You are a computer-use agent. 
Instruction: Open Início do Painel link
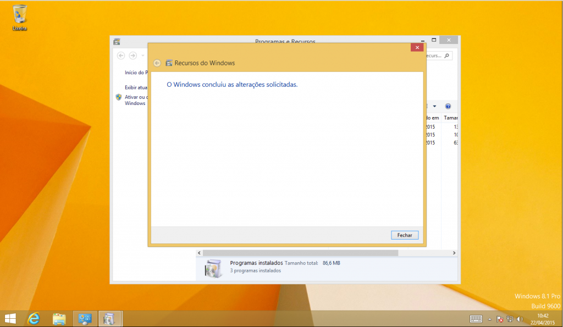pos(136,73)
